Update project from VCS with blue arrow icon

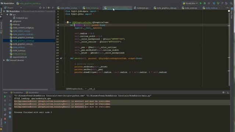tap(214, 3)
